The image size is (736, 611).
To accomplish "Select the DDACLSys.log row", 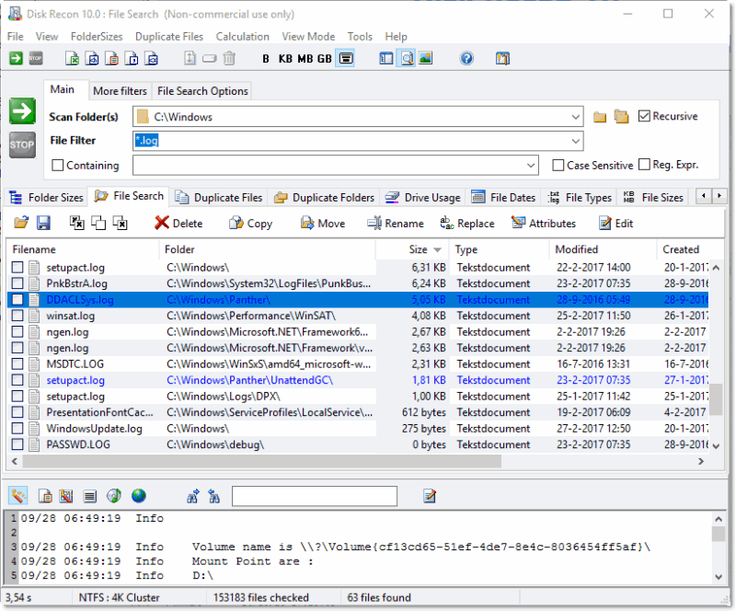I will click(358, 300).
